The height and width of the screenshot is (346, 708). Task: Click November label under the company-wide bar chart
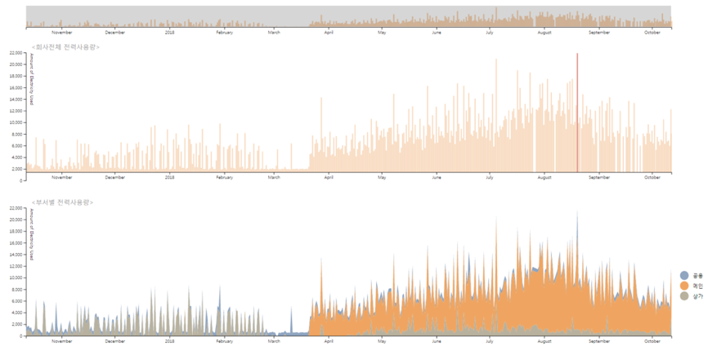(62, 178)
